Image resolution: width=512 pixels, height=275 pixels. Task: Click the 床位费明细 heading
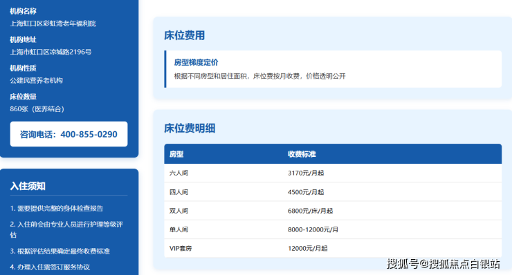click(190, 129)
